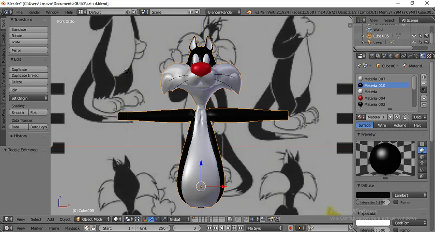The width and height of the screenshot is (435, 232).
Task: Click the pin icon in properties breadcrumb
Action: click(x=359, y=66)
